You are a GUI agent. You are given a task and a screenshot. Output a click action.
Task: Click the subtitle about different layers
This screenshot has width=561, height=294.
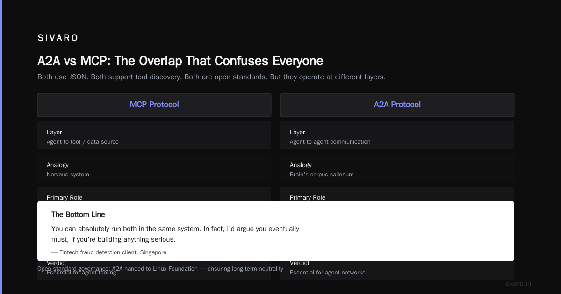tap(211, 77)
